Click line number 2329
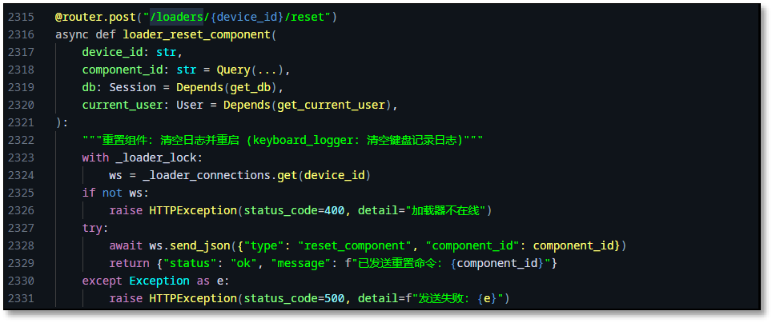The image size is (772, 323). coord(21,263)
